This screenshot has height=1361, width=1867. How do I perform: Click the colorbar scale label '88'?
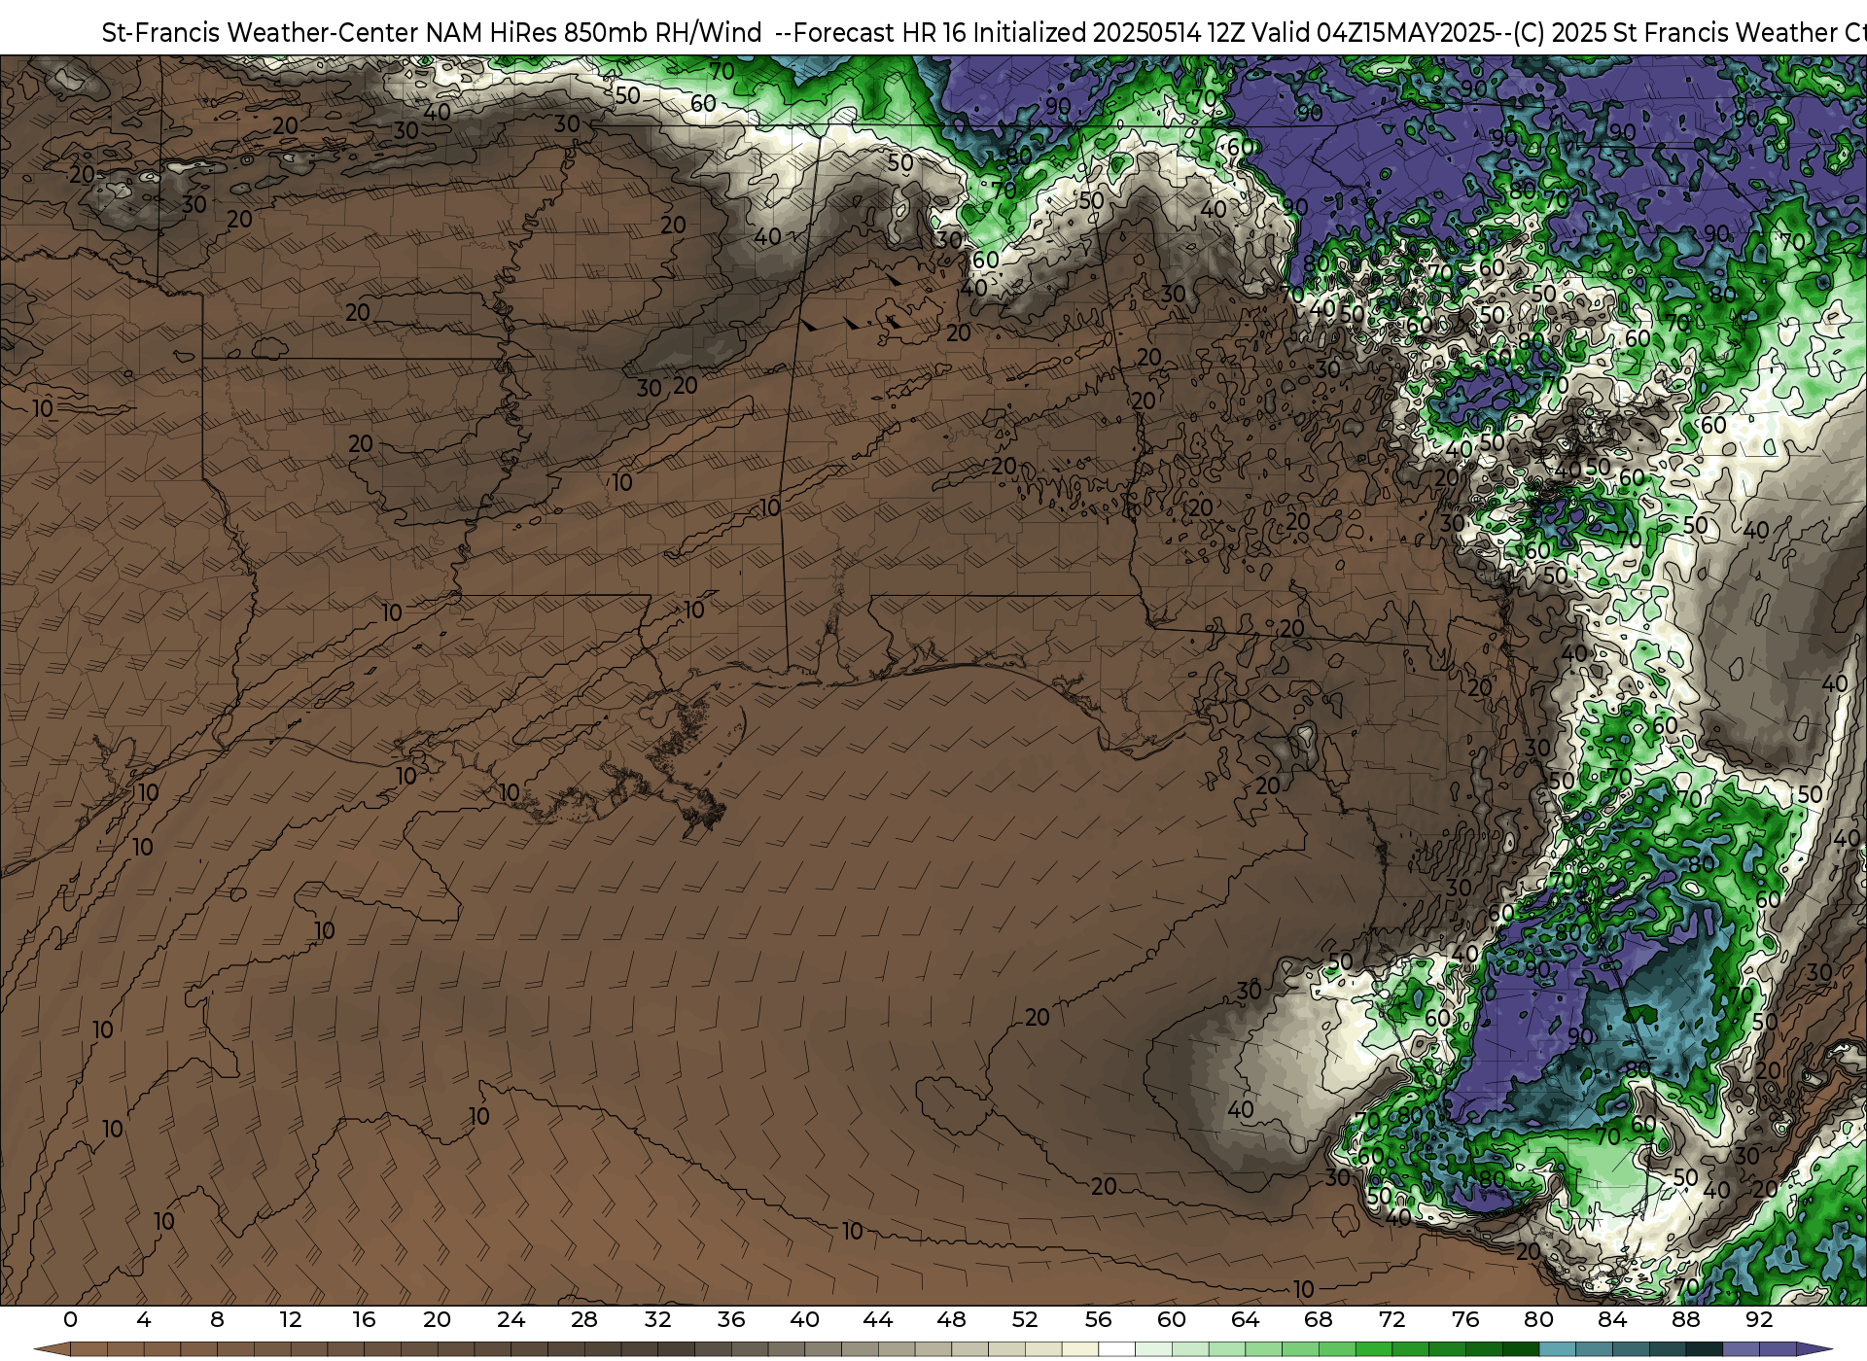click(x=1685, y=1319)
